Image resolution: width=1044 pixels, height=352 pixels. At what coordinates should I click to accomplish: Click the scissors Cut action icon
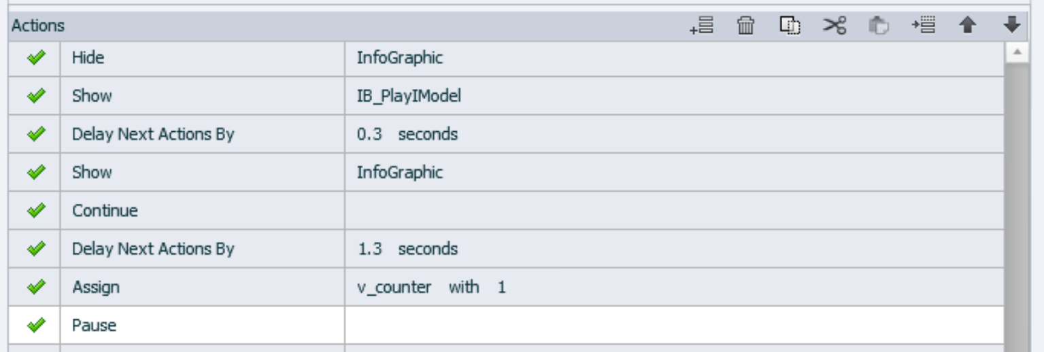pyautogui.click(x=835, y=26)
